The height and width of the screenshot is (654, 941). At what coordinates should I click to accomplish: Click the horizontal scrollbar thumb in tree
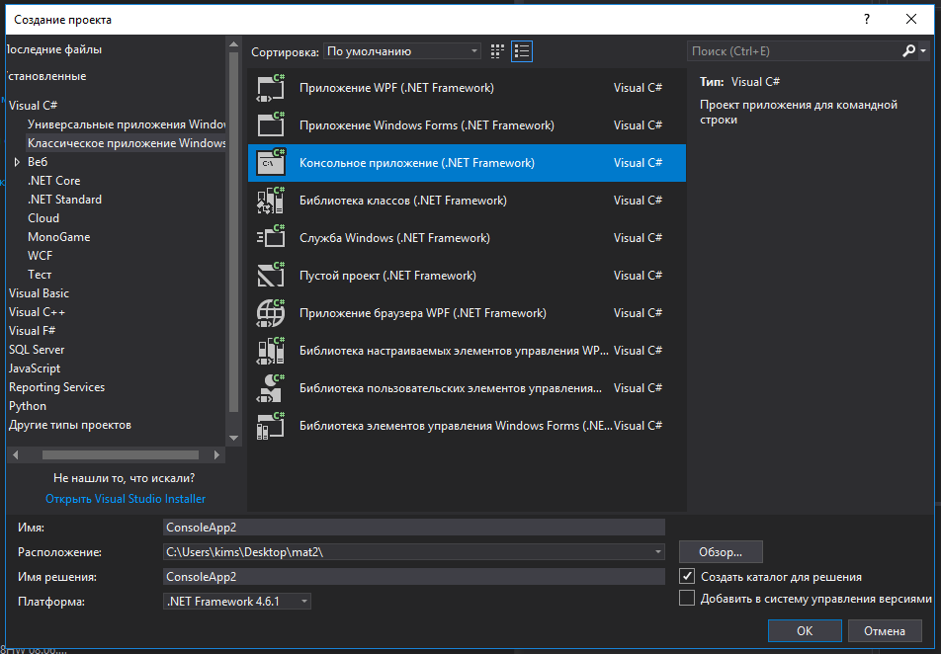[120, 454]
